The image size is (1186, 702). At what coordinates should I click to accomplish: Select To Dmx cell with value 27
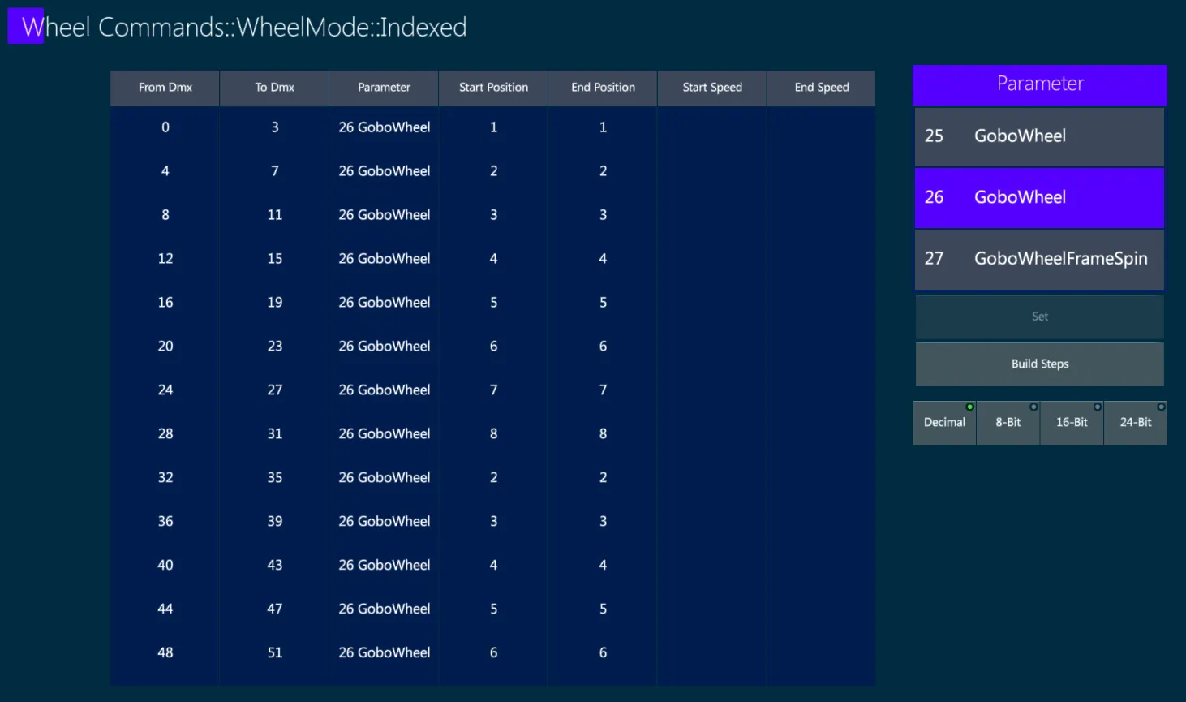point(275,390)
